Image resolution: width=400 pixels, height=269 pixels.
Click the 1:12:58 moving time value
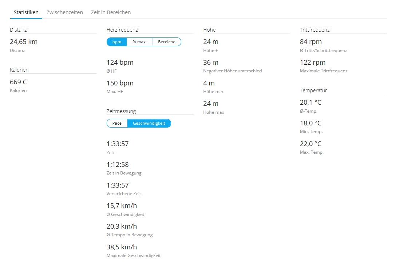coord(118,165)
